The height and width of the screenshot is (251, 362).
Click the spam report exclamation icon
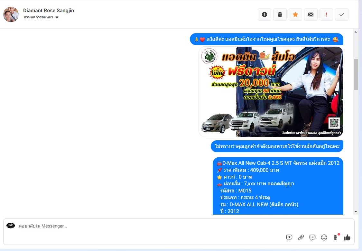(265, 14)
